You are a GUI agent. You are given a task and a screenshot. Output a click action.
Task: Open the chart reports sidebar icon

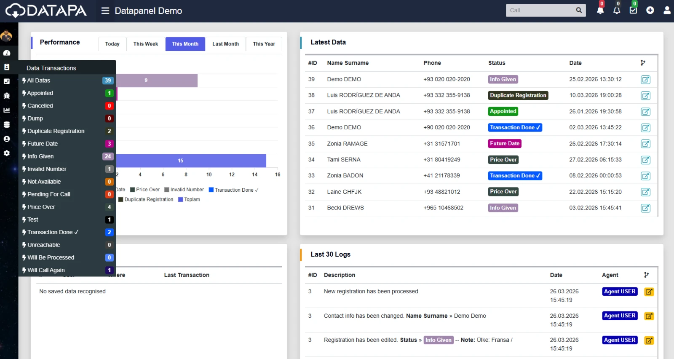click(7, 110)
